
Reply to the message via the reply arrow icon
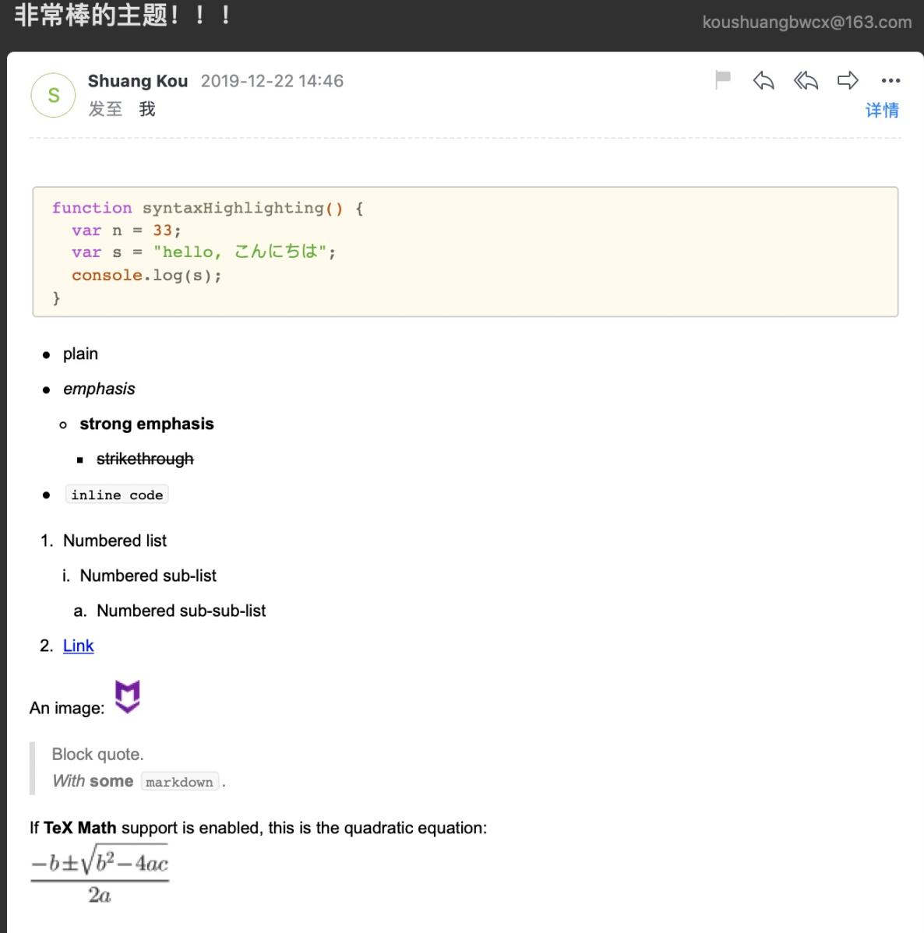coord(764,79)
